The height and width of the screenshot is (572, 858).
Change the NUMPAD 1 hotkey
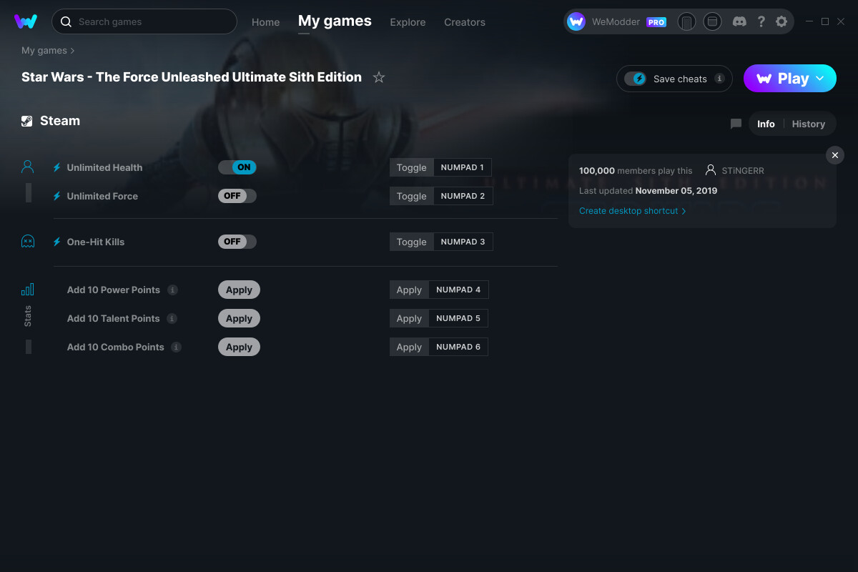[462, 167]
